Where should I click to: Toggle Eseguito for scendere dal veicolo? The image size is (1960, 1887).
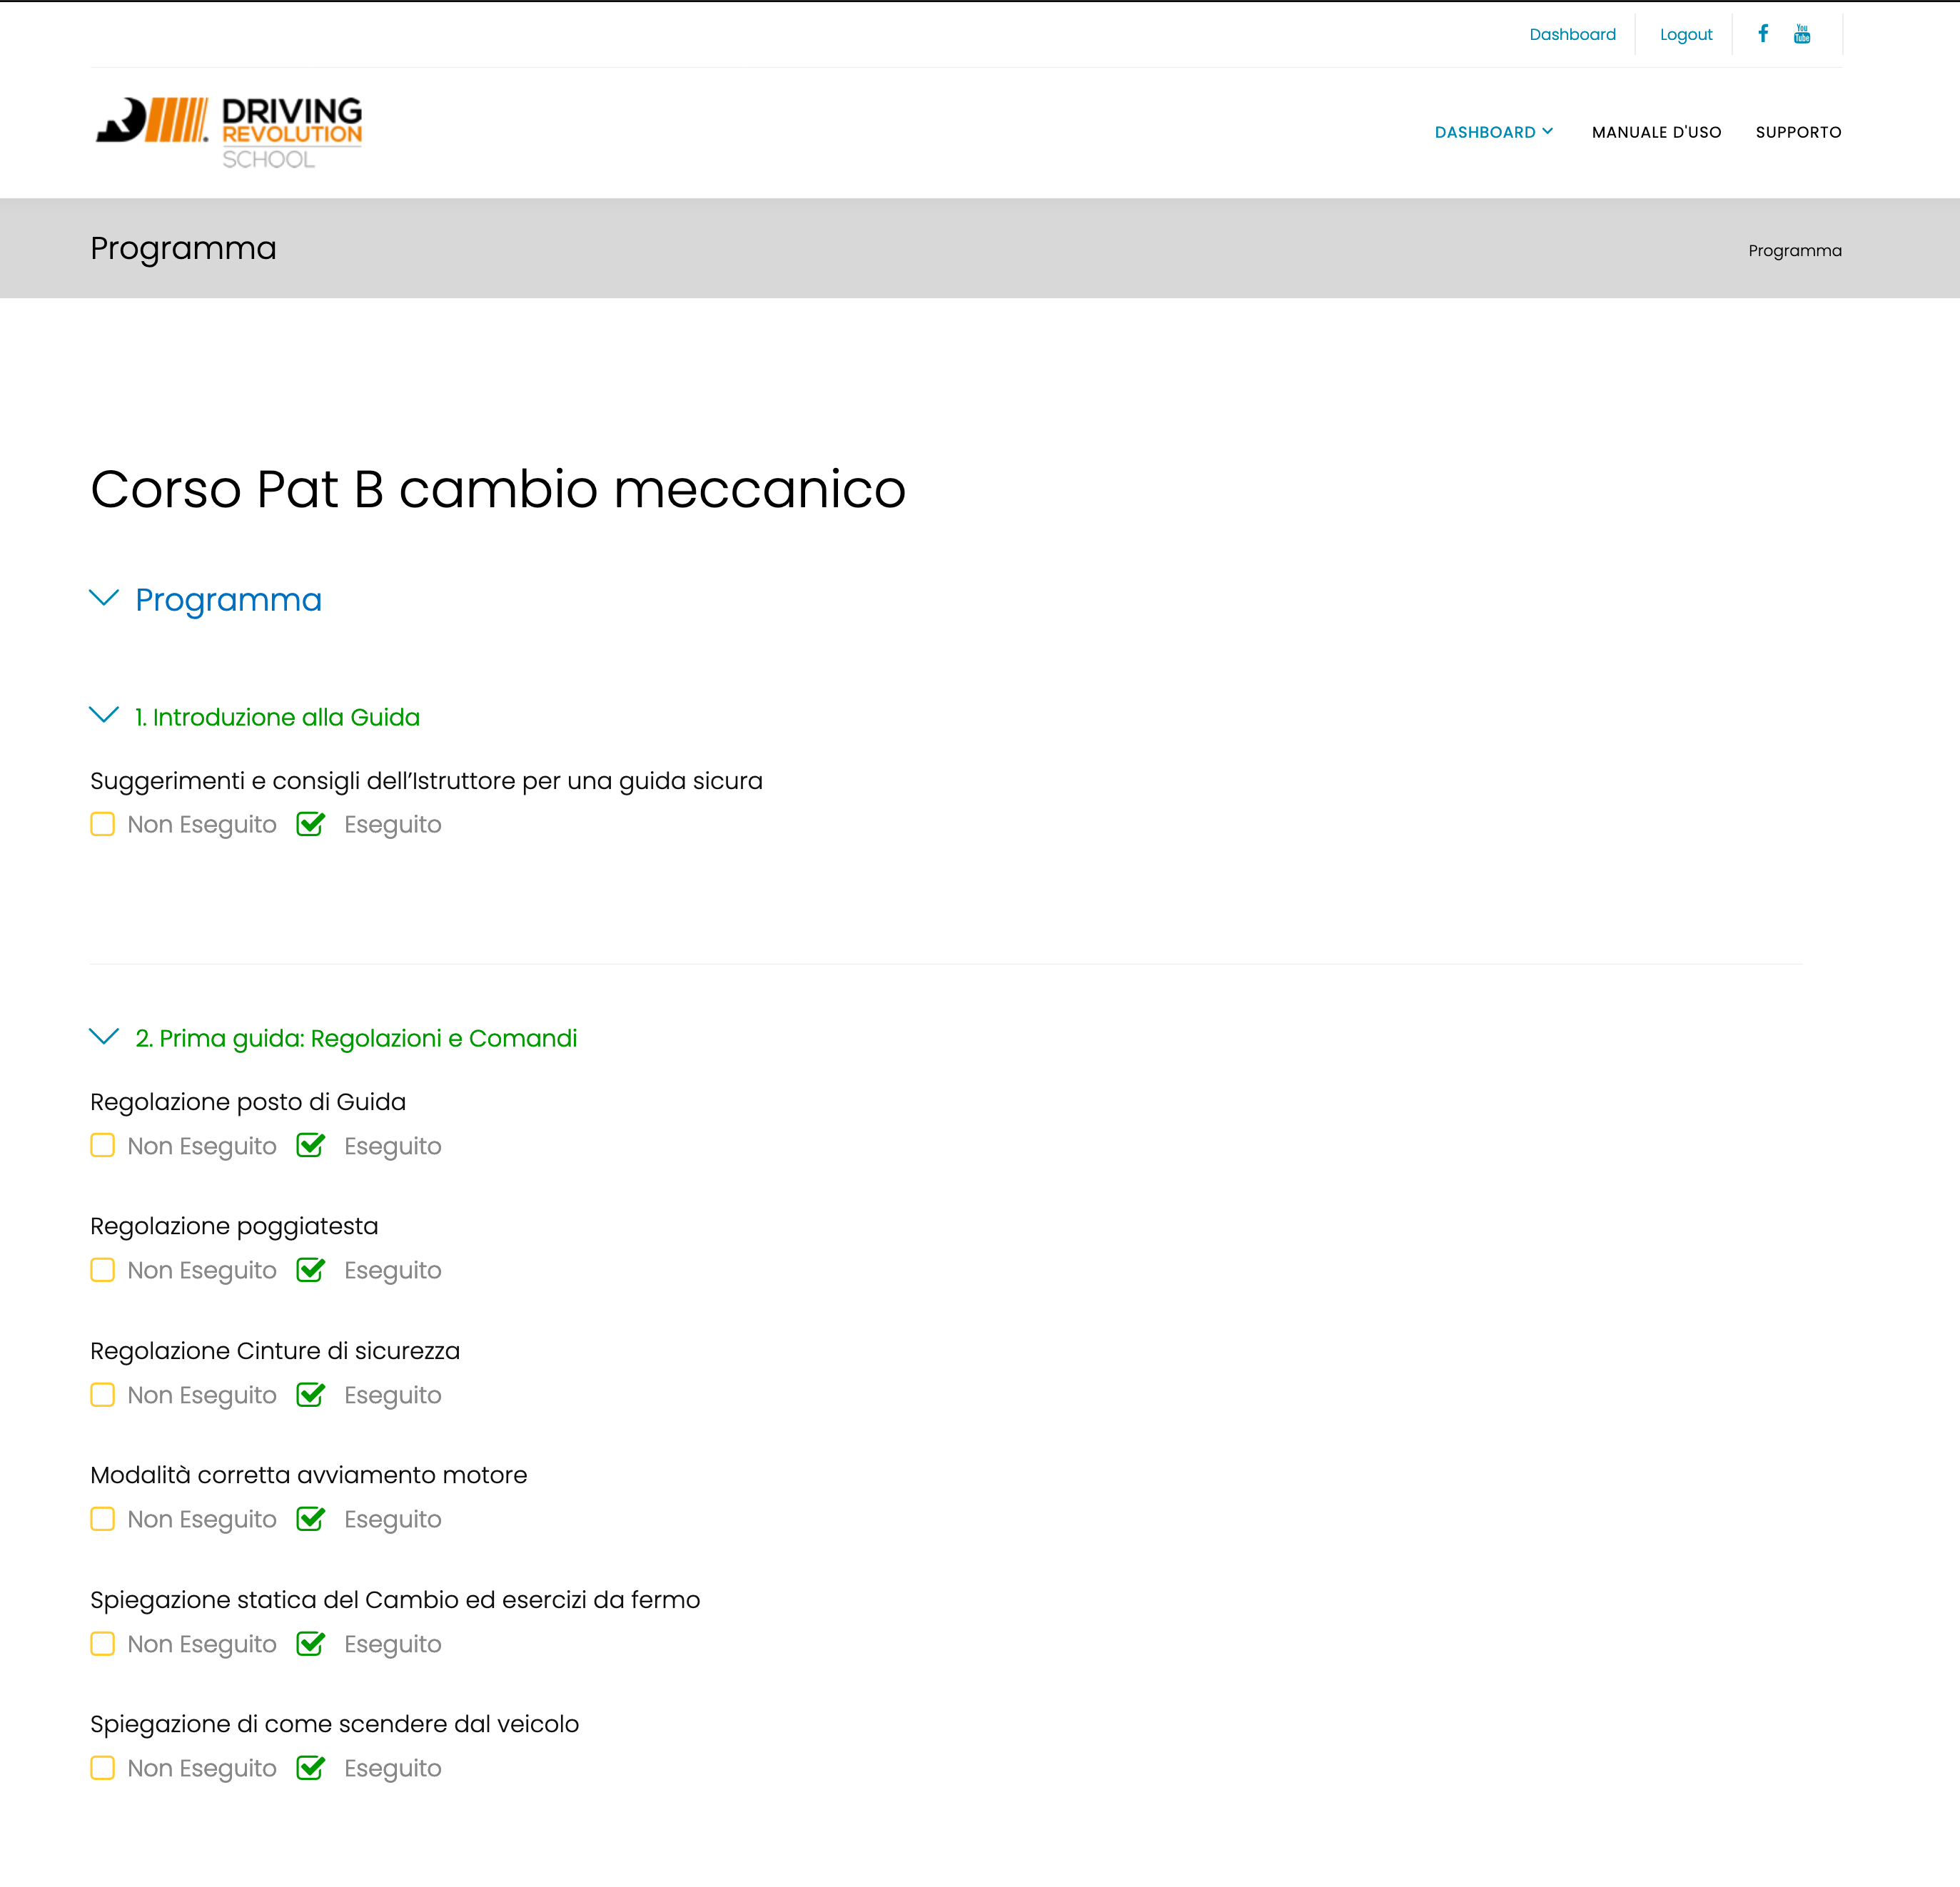pos(311,1767)
